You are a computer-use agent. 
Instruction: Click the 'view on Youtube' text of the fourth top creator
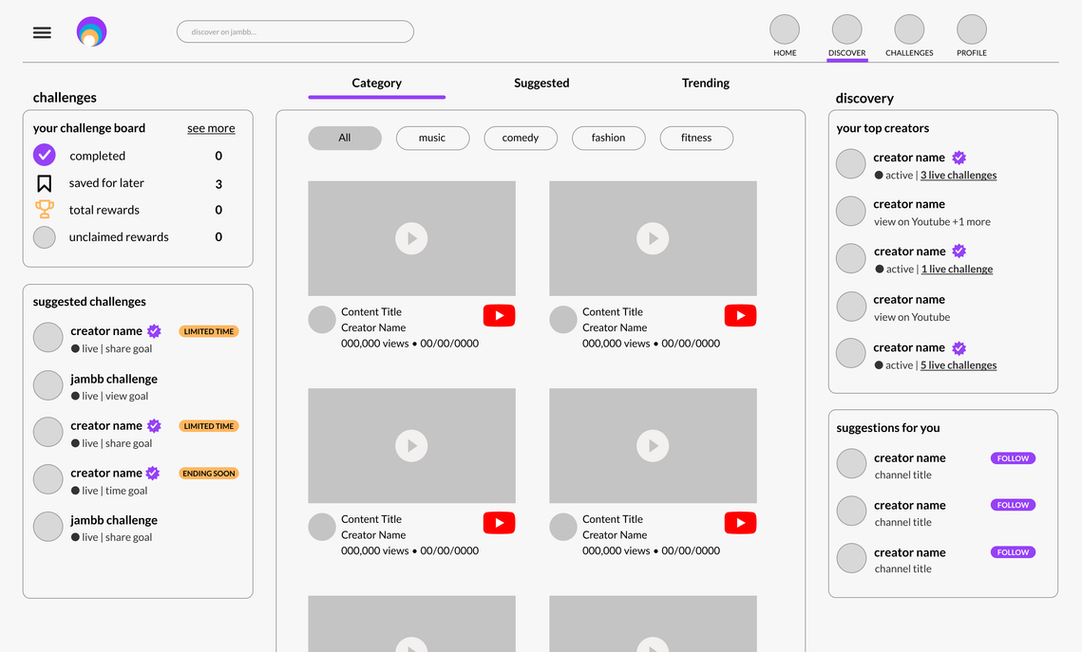(912, 317)
